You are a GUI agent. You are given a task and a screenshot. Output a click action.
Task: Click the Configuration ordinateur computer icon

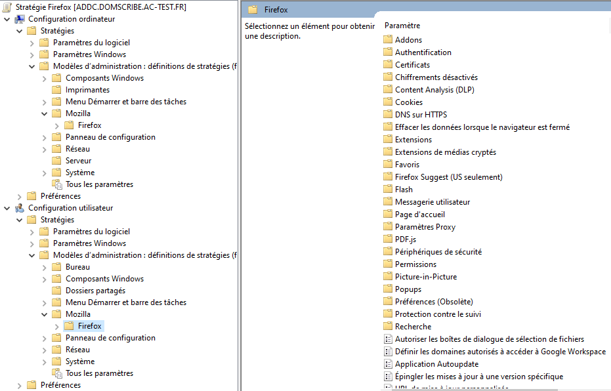click(20, 19)
